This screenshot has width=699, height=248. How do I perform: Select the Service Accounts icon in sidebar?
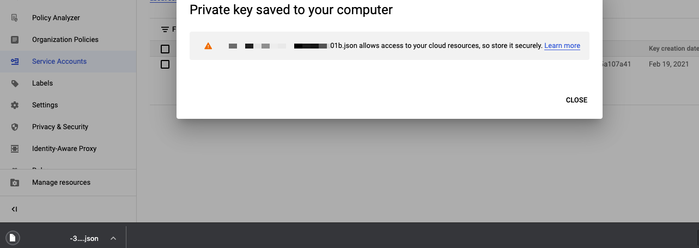pos(15,62)
